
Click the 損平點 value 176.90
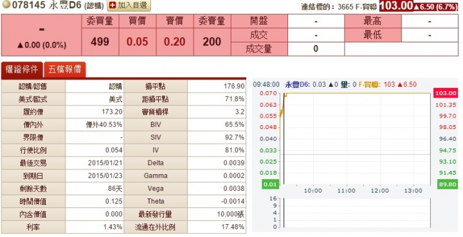pos(234,86)
